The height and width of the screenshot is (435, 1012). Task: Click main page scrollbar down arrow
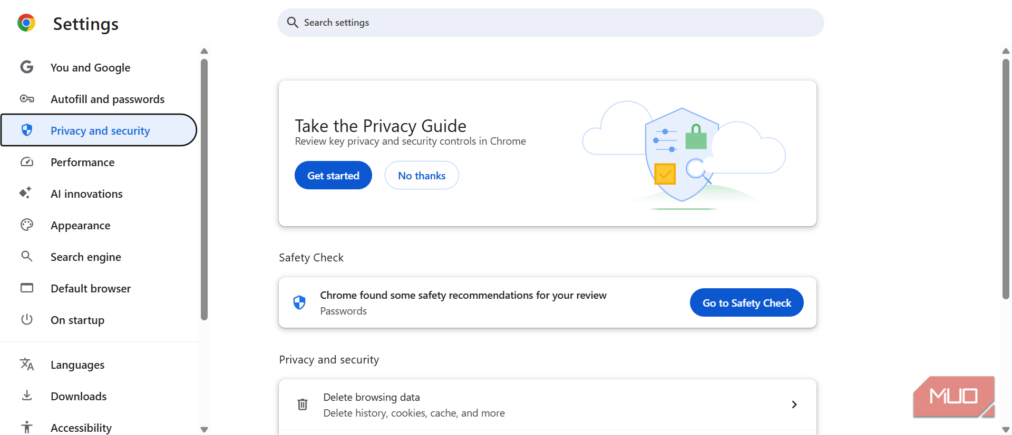click(x=1006, y=429)
